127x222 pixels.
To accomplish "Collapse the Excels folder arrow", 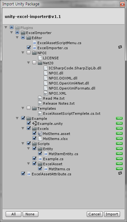I will (23, 128).
